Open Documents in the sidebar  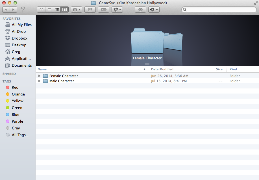tap(18, 65)
